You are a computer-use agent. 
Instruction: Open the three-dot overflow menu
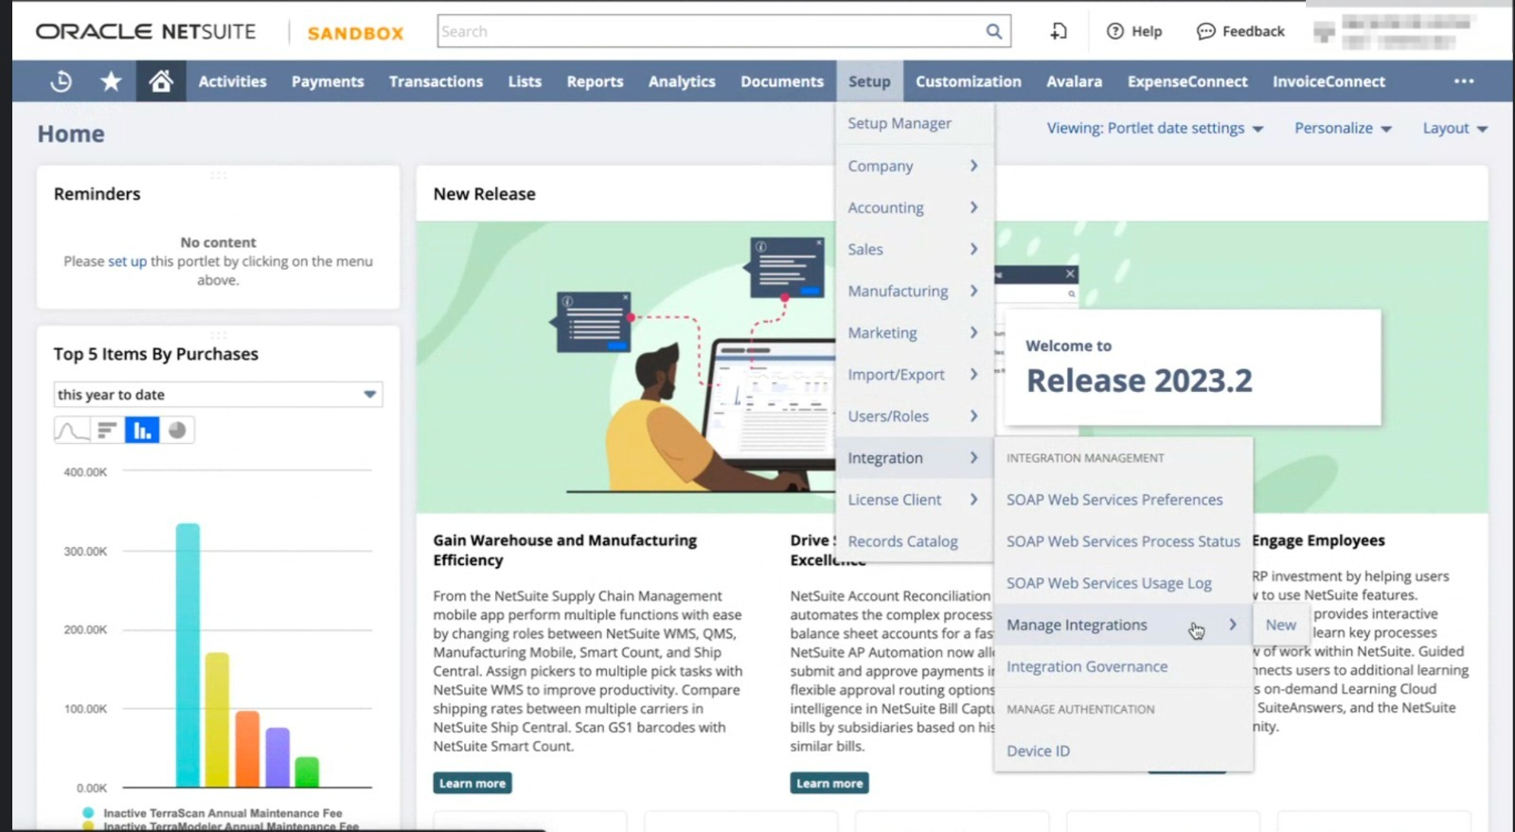click(x=1463, y=81)
